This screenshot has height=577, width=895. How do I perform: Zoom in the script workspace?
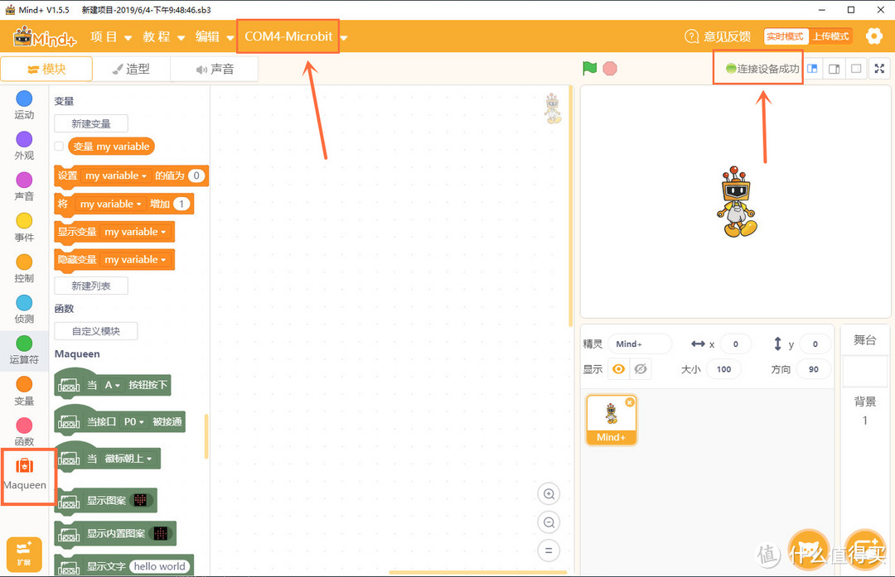(x=549, y=493)
